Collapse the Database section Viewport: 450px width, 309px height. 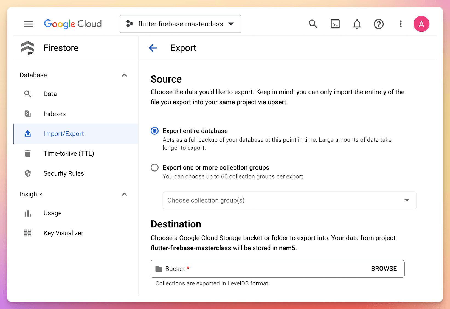click(x=125, y=75)
